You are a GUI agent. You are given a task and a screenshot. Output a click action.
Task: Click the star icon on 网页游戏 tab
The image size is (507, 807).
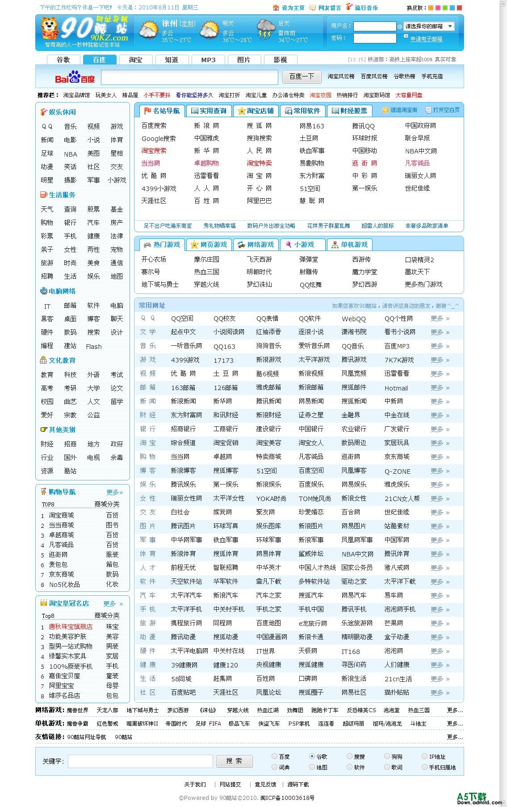click(194, 245)
